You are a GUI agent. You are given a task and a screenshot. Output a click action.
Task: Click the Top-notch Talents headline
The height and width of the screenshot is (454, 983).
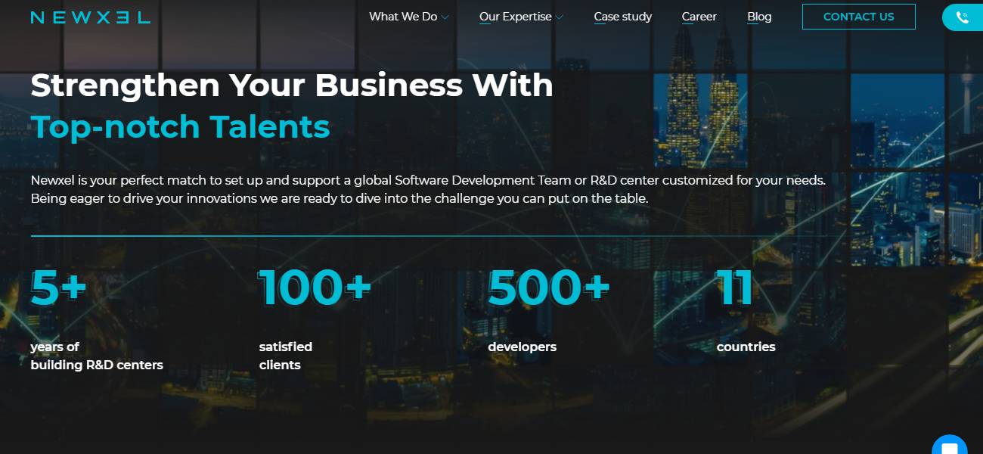180,126
